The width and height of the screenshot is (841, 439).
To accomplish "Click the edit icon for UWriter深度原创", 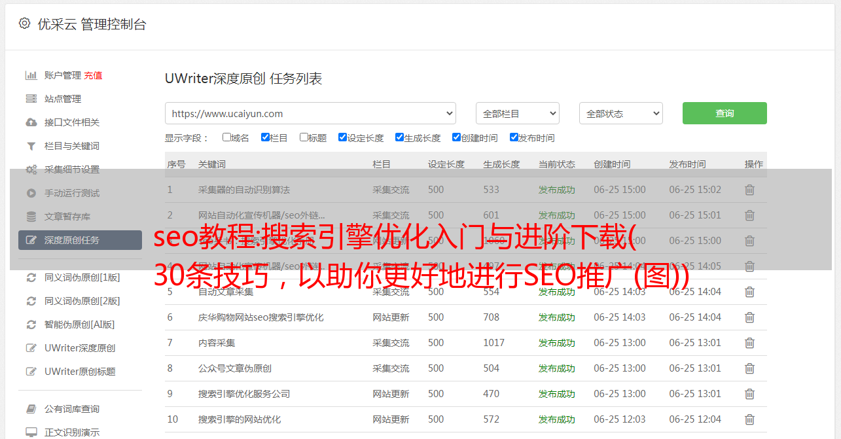I will [31, 348].
